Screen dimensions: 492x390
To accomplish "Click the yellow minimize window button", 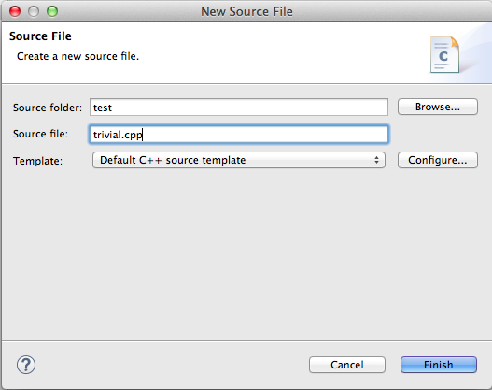I will click(34, 11).
